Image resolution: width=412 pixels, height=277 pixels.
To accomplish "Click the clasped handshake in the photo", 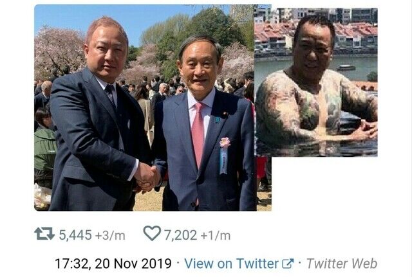I will tap(147, 177).
